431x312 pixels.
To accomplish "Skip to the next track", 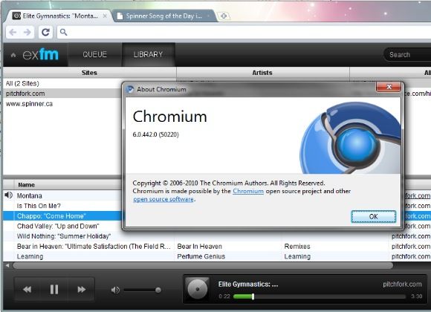I will coord(81,290).
